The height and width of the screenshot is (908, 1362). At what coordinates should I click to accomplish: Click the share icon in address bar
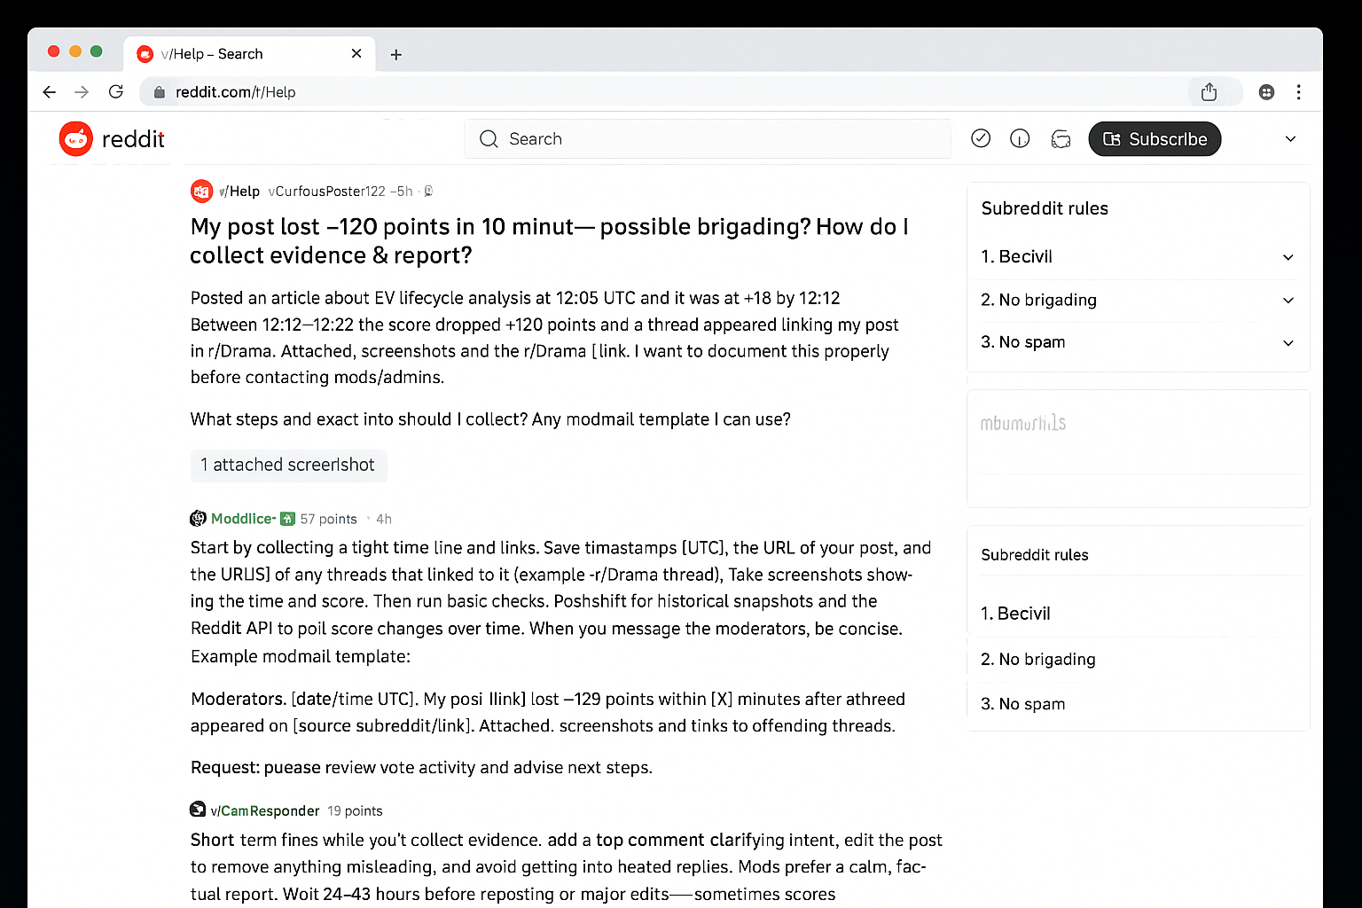click(1209, 91)
